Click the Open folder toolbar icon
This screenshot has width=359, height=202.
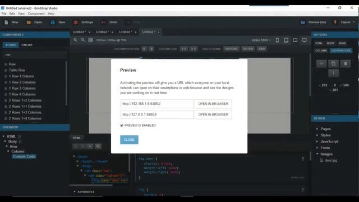tap(29, 22)
